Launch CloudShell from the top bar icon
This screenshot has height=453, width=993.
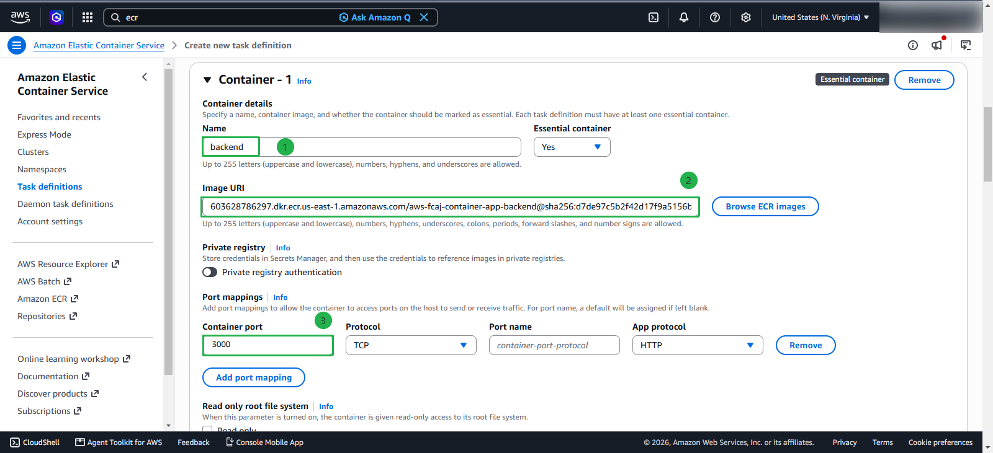[654, 17]
